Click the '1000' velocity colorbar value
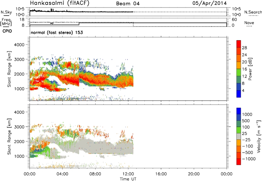Screen dimensions: 262x181 click(247, 114)
